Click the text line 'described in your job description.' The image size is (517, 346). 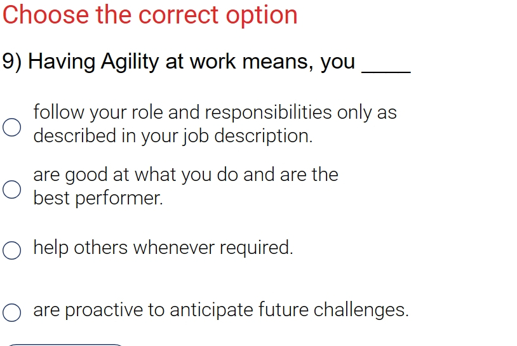tap(173, 136)
